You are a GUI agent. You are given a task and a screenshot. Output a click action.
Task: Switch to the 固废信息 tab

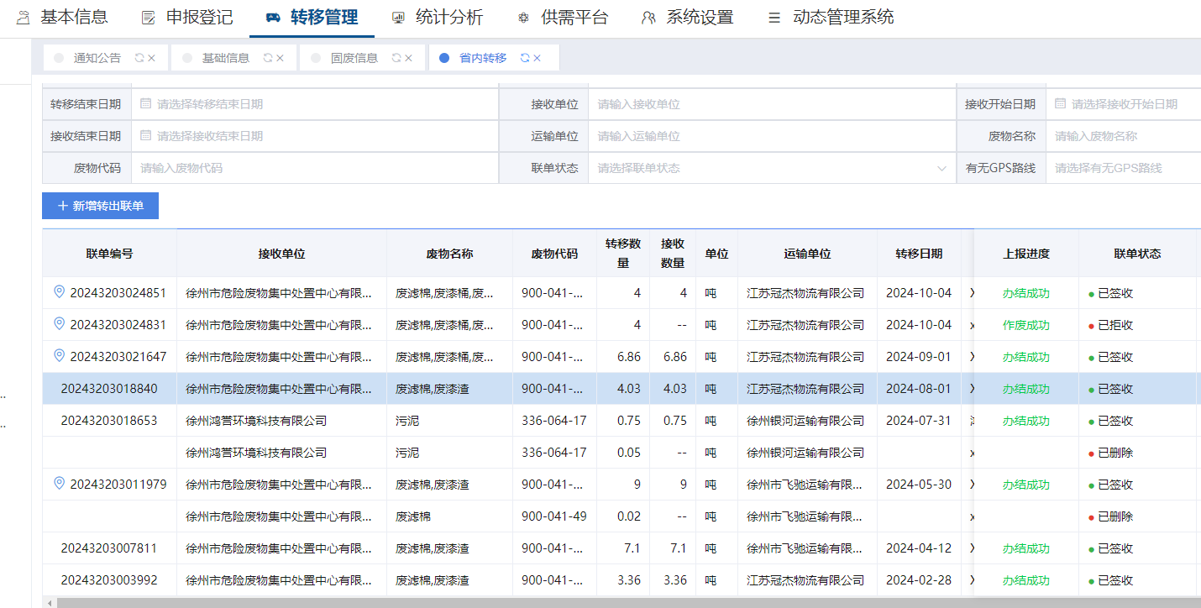pyautogui.click(x=354, y=58)
